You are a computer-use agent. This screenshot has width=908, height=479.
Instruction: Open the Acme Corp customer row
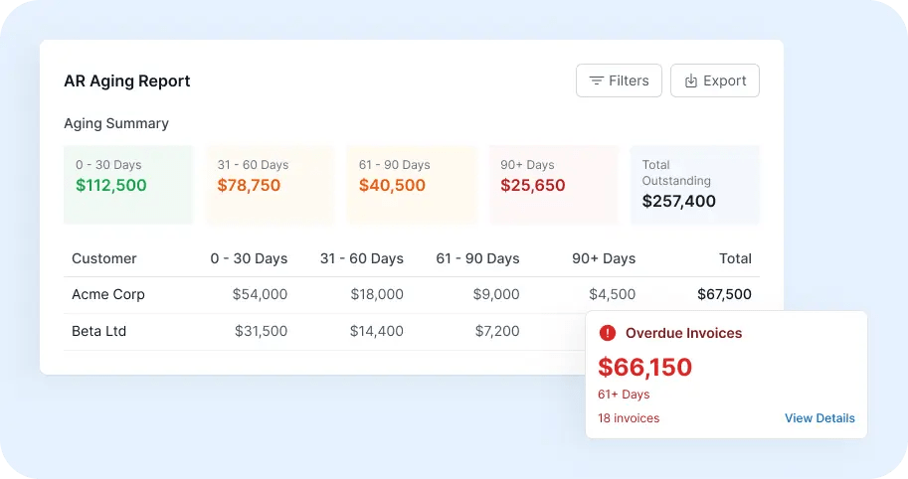(x=411, y=294)
